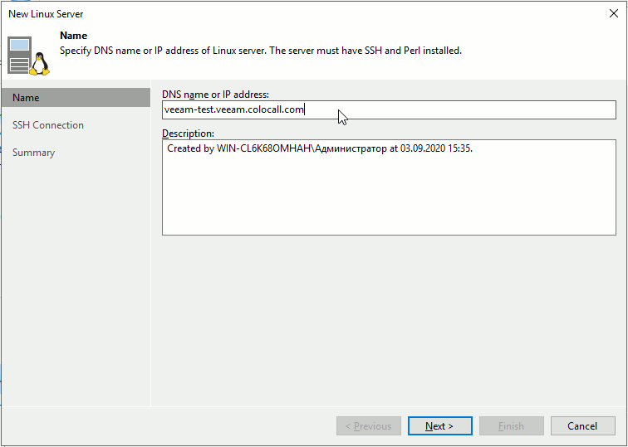Image resolution: width=628 pixels, height=447 pixels.
Task: Click the "Specify DNS name" instruction text
Action: (x=260, y=51)
